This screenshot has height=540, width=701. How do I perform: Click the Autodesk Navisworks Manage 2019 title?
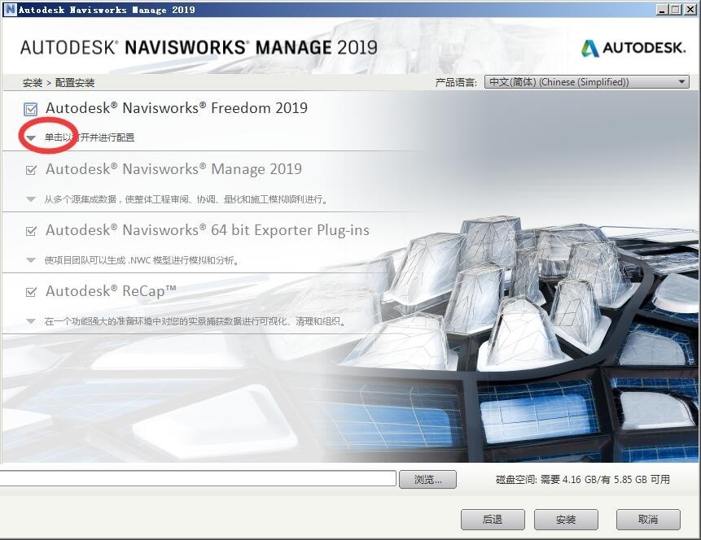pyautogui.click(x=174, y=169)
